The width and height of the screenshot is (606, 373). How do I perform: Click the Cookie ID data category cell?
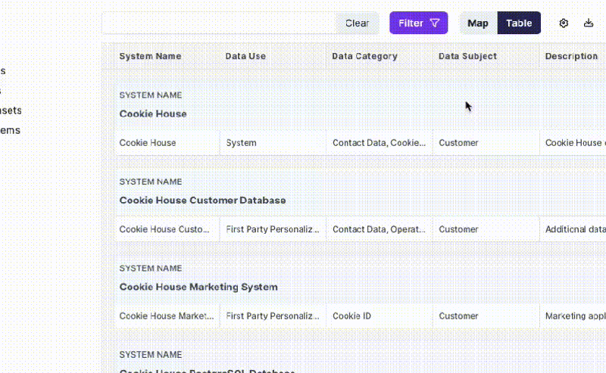coord(380,315)
